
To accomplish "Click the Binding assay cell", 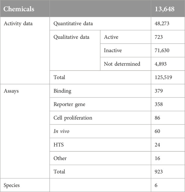I will tap(100, 91).
